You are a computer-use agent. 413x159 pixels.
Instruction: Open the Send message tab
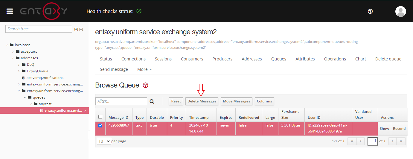pos(114,69)
